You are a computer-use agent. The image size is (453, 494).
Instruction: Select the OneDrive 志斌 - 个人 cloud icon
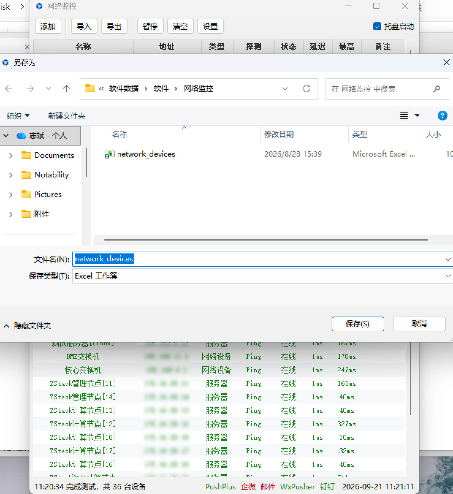point(21,135)
